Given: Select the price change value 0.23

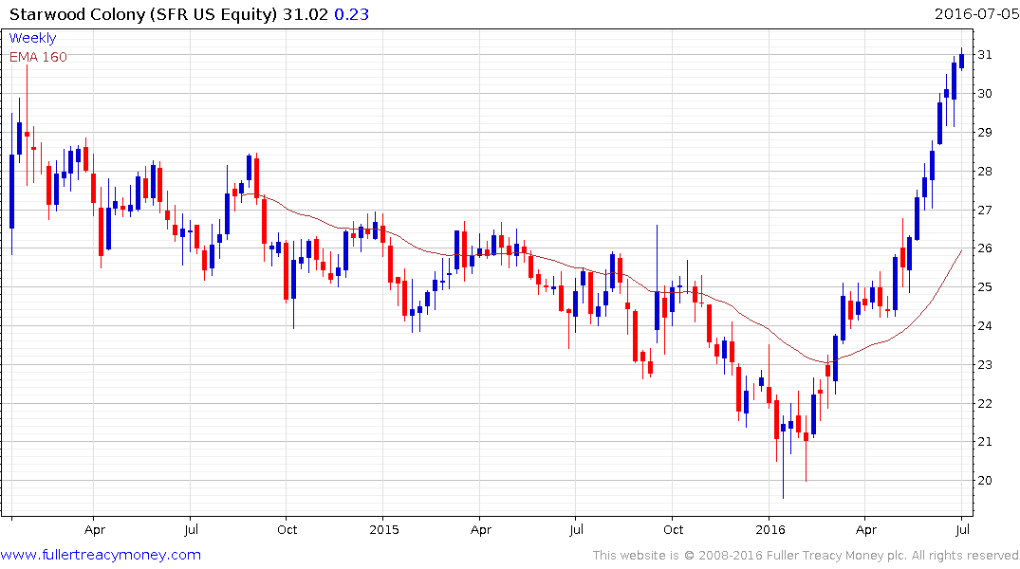Looking at the screenshot, I should tap(351, 14).
